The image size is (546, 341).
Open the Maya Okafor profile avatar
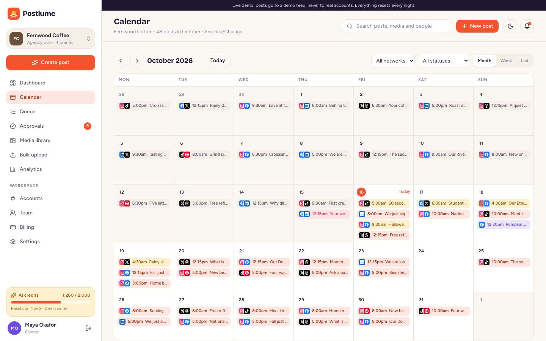tap(14, 328)
